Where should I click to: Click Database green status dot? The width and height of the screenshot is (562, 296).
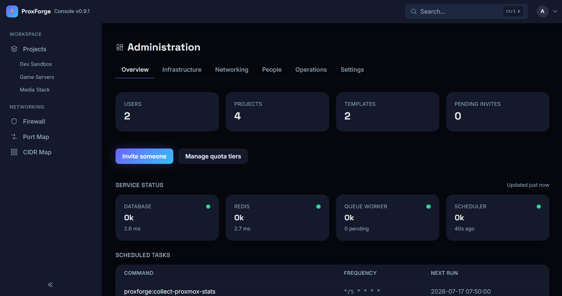point(208,207)
